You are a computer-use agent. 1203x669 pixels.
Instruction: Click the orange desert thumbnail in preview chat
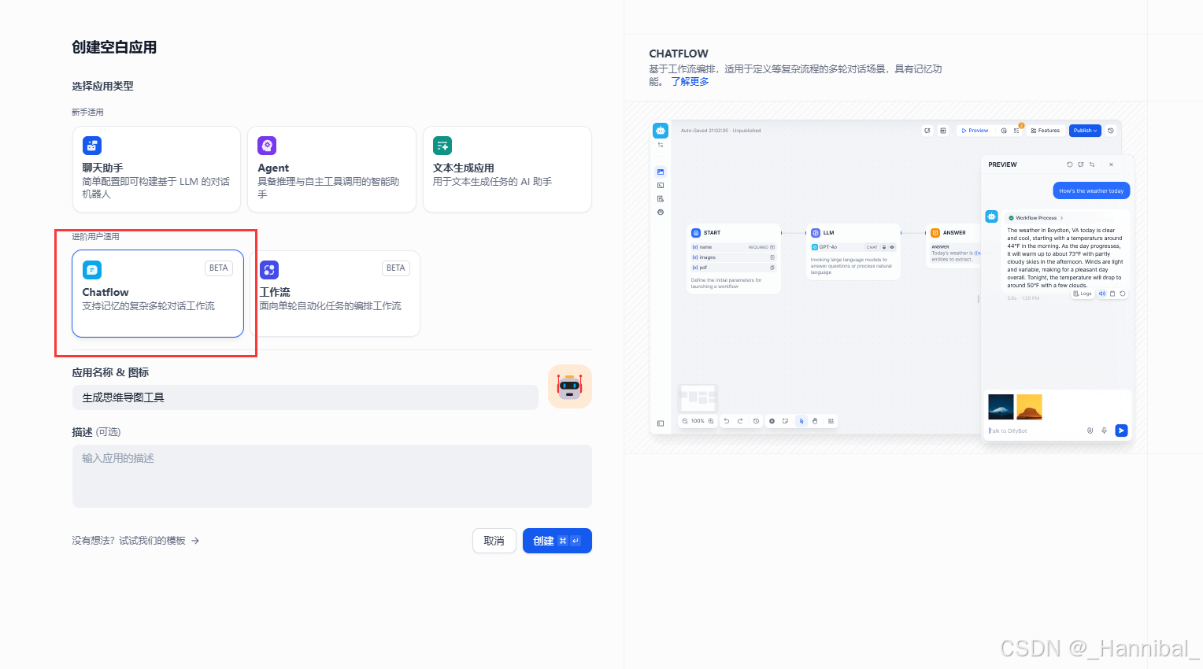click(x=1029, y=407)
